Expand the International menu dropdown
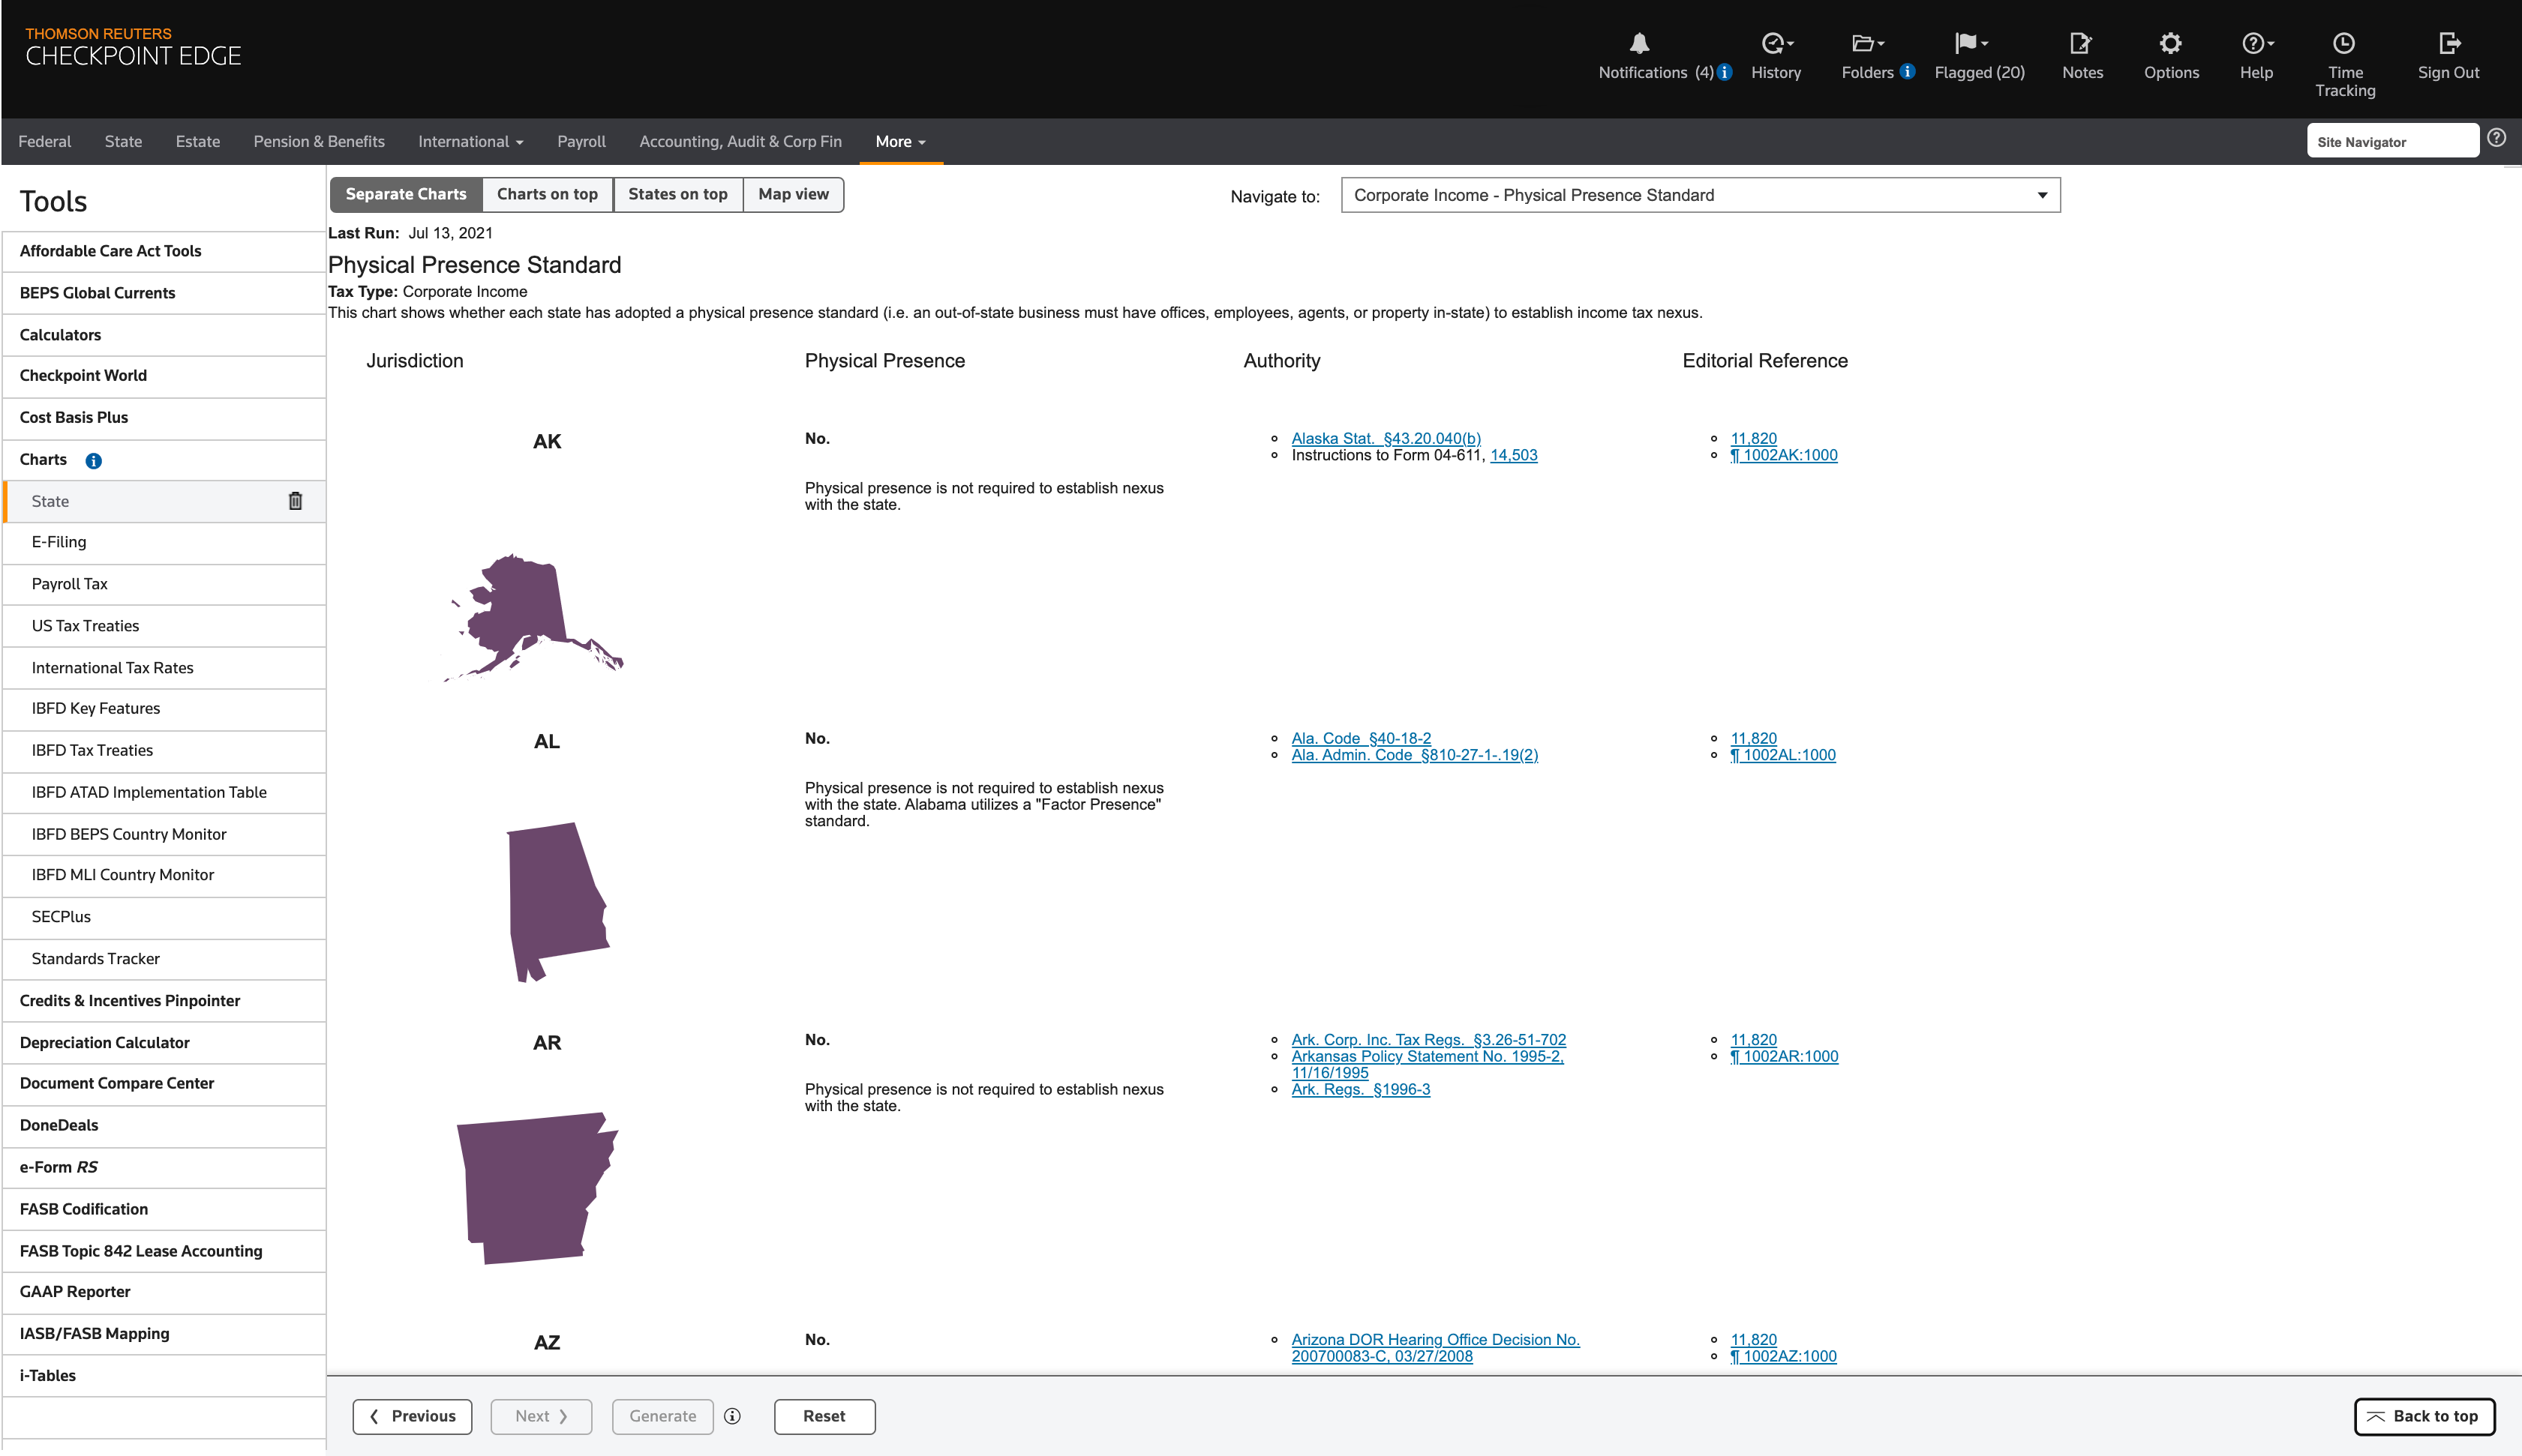 pyautogui.click(x=470, y=142)
